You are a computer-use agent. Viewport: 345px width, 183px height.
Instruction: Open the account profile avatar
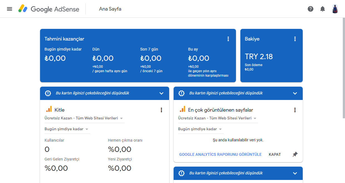(335, 9)
